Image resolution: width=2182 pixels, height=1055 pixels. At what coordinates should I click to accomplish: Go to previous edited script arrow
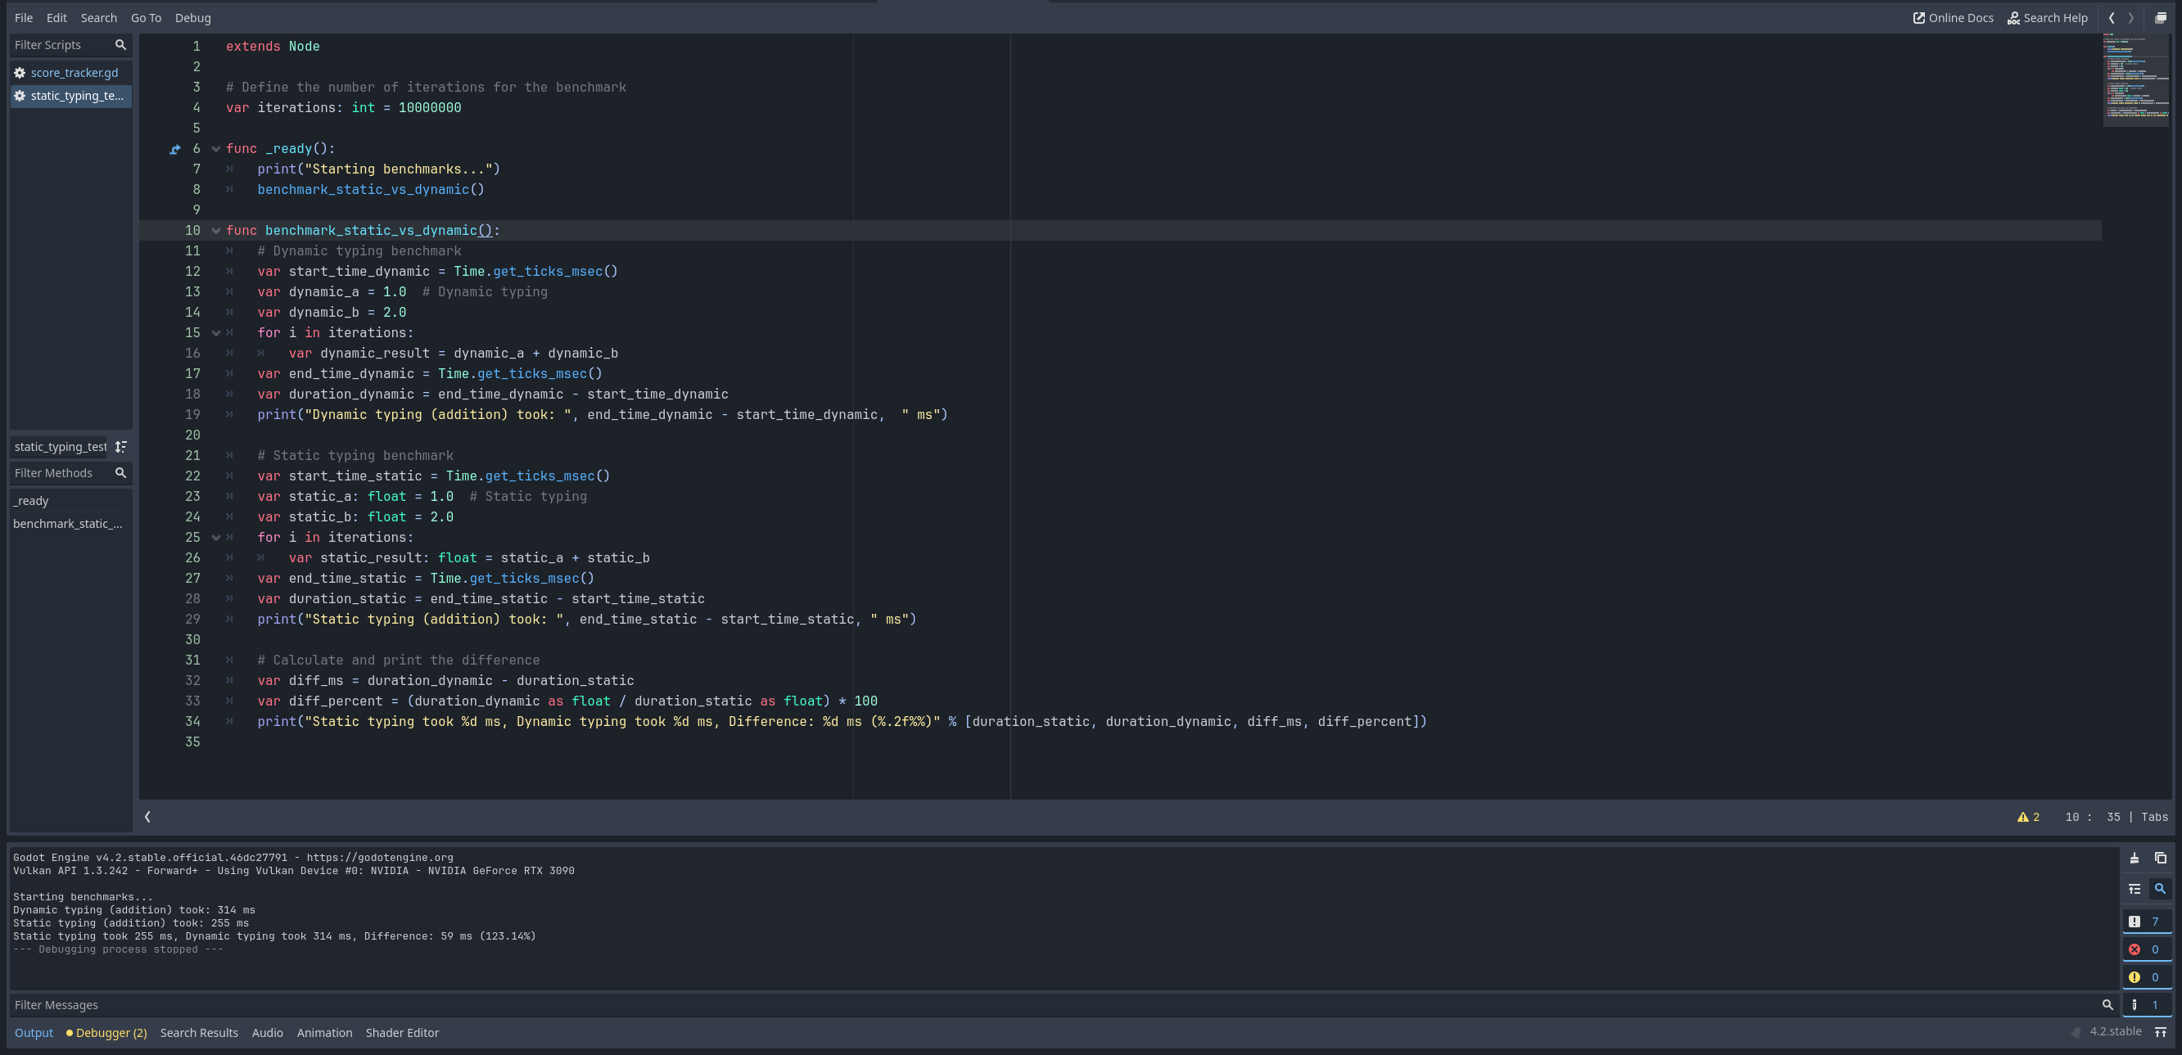click(x=2112, y=18)
